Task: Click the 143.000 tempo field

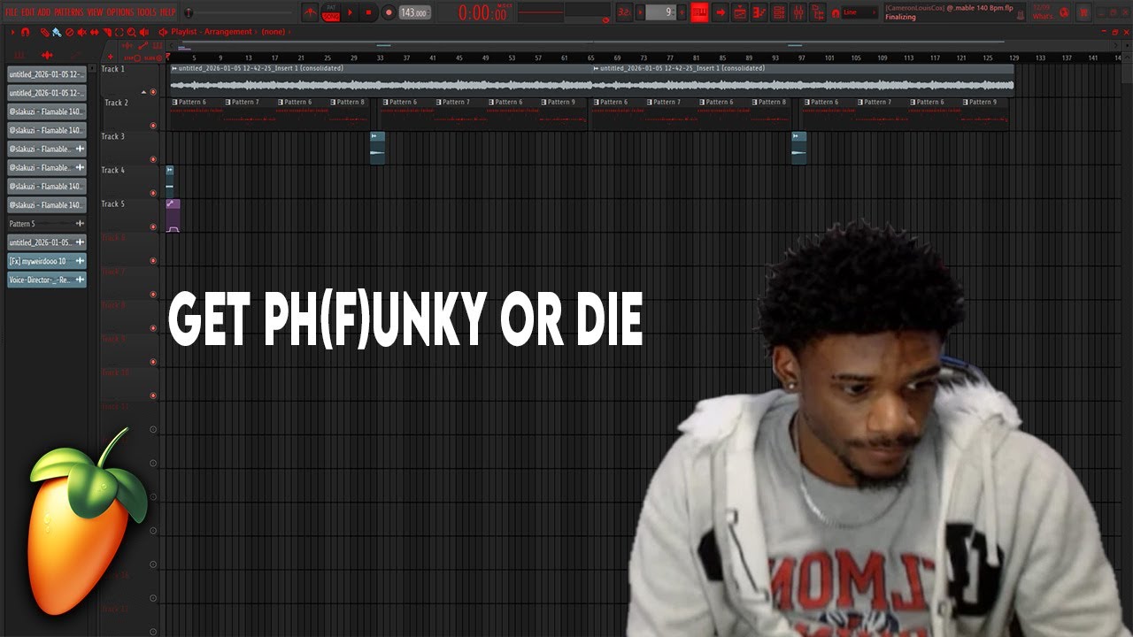Action: point(413,12)
